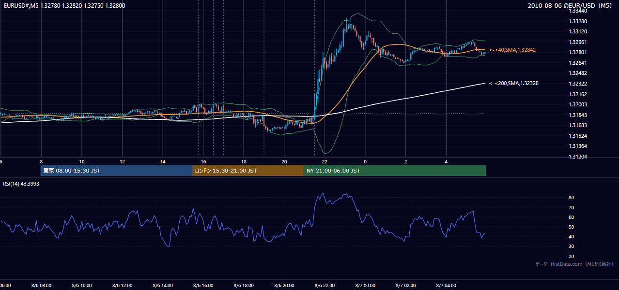Click hour 16 on the price chart time axis
This screenshot has width=619, height=290.
click(203, 161)
